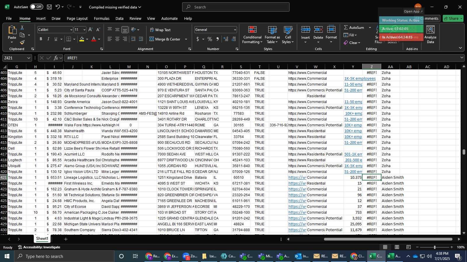Expand Merge & Center dropdown arrow

tap(186, 39)
